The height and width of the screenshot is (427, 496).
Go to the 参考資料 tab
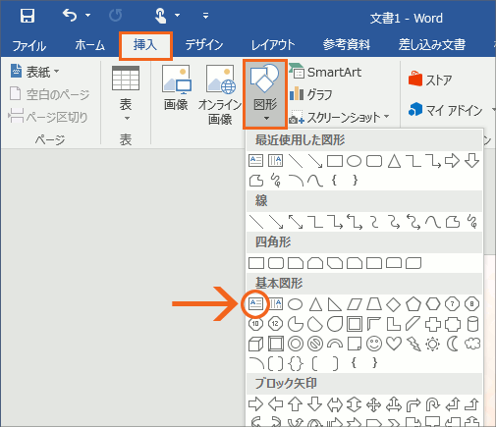(347, 45)
